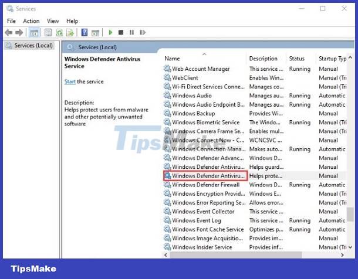Sort by the Startup Type column header

point(332,59)
